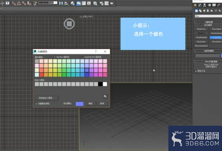Open the Rendered Frame Window
This screenshot has height=151, width=222.
coord(107,3)
